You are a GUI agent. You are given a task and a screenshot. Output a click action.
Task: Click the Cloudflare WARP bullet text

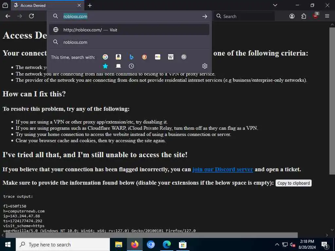[x=137, y=128]
